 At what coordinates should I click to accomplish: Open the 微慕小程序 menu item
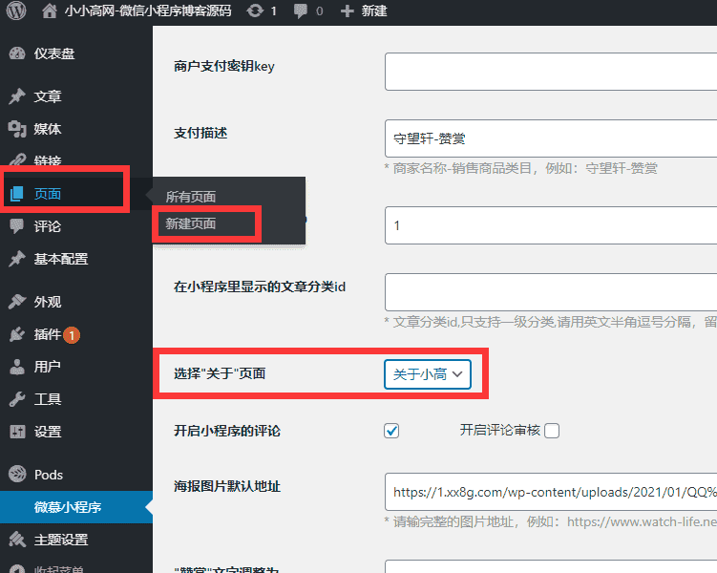(68, 507)
